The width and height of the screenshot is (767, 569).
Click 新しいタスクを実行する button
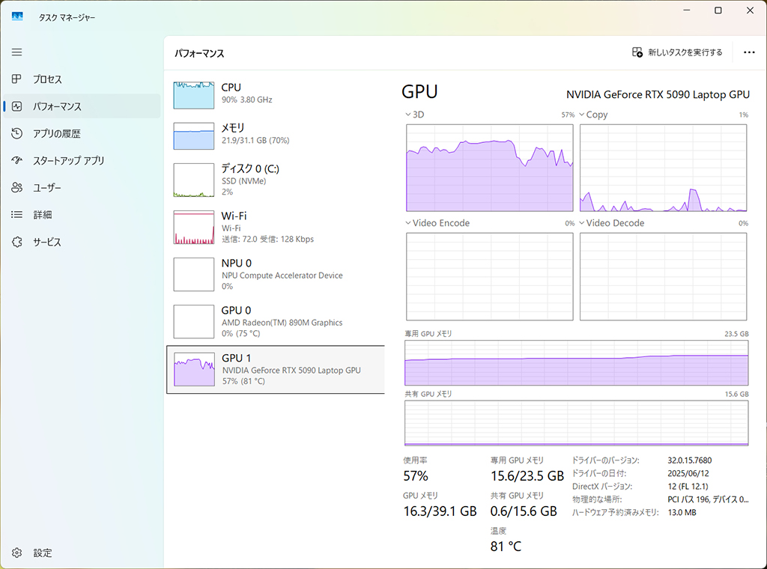tap(677, 52)
